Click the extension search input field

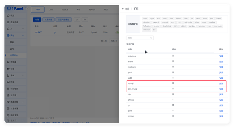click(x=140, y=38)
